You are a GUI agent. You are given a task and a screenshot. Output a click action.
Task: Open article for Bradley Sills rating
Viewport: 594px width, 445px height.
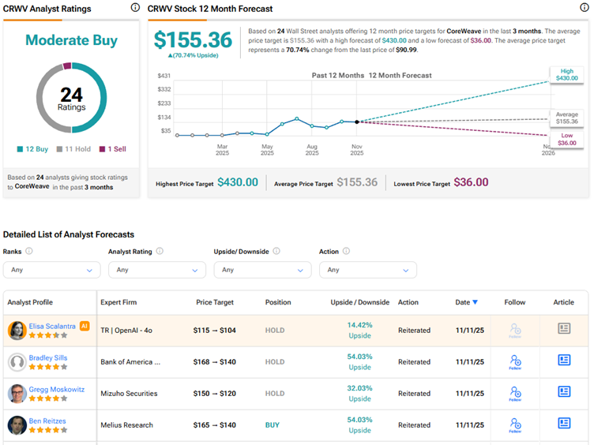[x=564, y=360]
